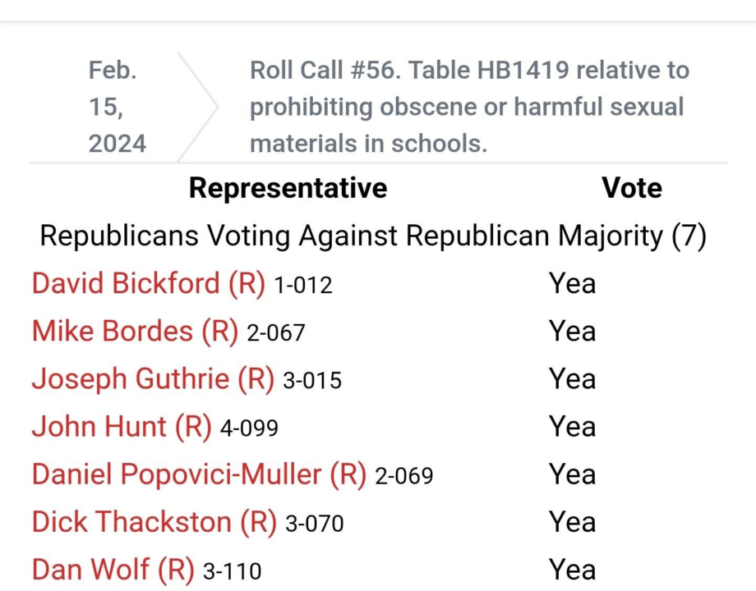756x591 pixels.
Task: Click seat number 3-070
Action: (314, 524)
